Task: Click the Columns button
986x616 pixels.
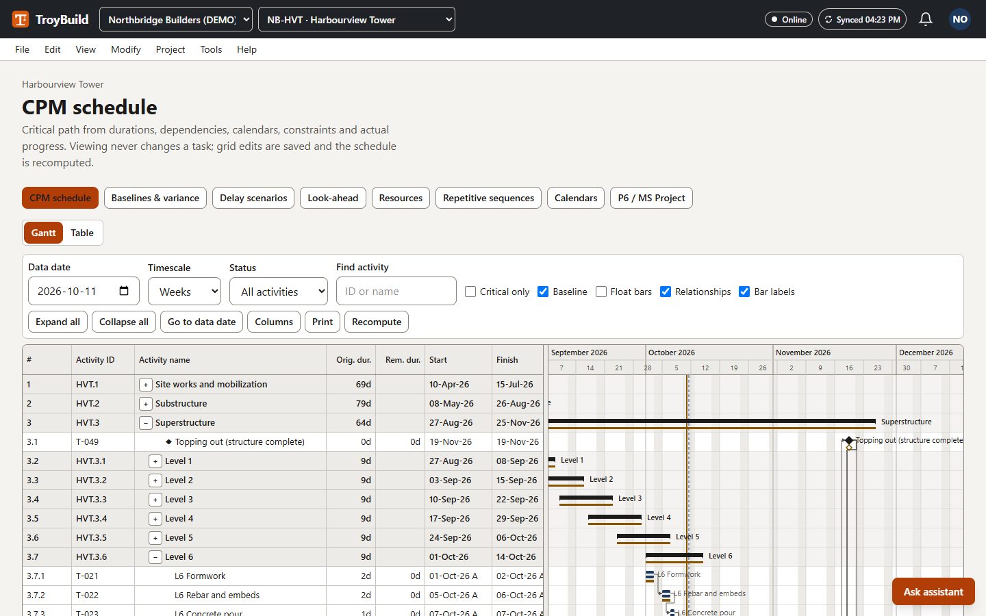Action: click(274, 322)
